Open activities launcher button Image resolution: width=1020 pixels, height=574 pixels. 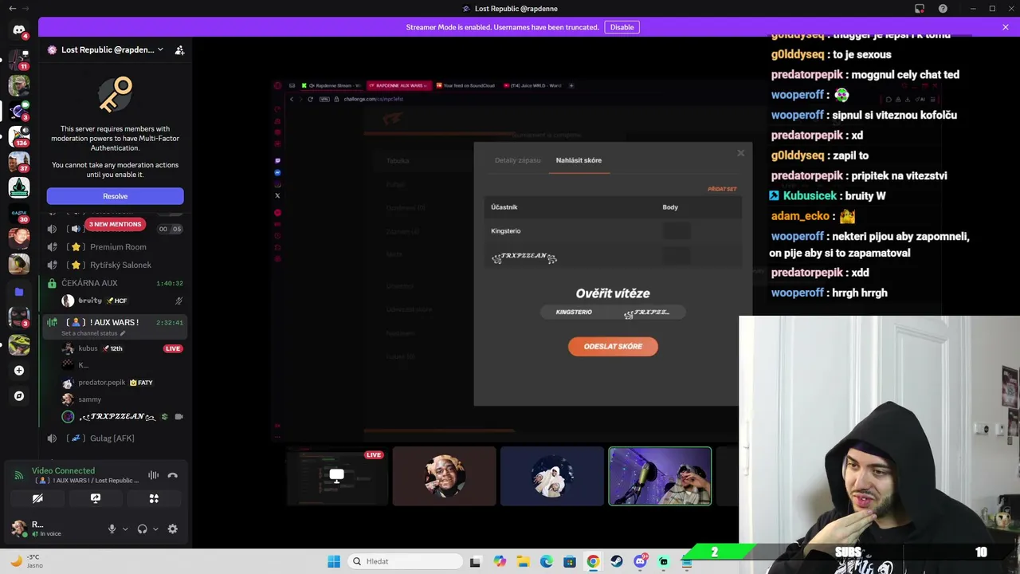click(x=154, y=498)
